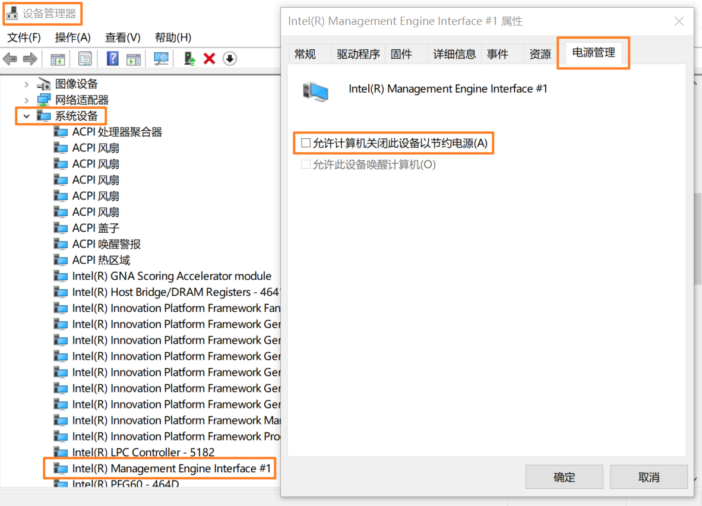Select Intel(R) LPC Controller - 5182
702x506 pixels.
[x=143, y=453]
